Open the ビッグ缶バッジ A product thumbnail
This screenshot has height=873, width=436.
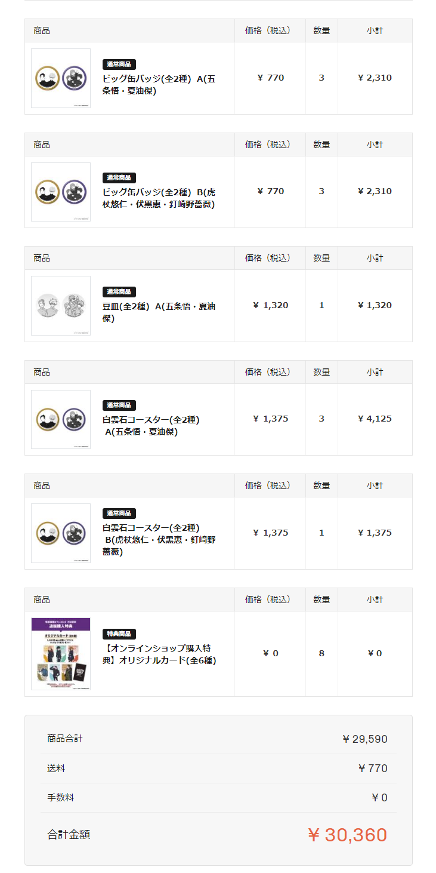click(x=61, y=78)
